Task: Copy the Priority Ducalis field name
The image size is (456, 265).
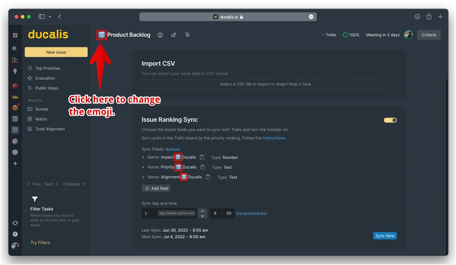Action: coord(203,167)
